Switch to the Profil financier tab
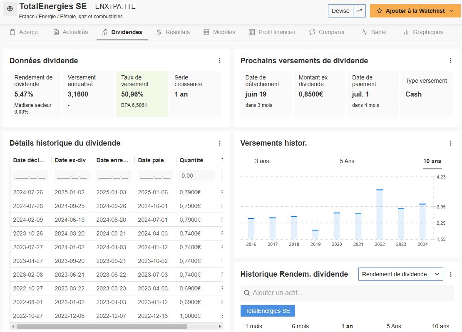This screenshot has width=462, height=332. pyautogui.click(x=272, y=32)
